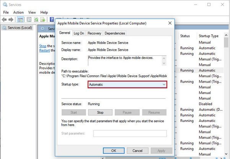Select the row with Startup Type Disabled
Screen dimensions: 230x159
point(199,104)
